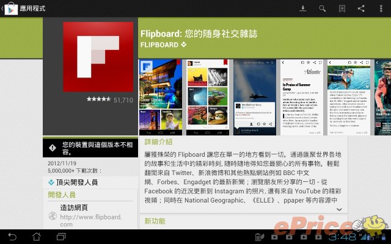This screenshot has height=244, width=391.
Task: Tap the device incompatibility warning banner
Action: 90,148
